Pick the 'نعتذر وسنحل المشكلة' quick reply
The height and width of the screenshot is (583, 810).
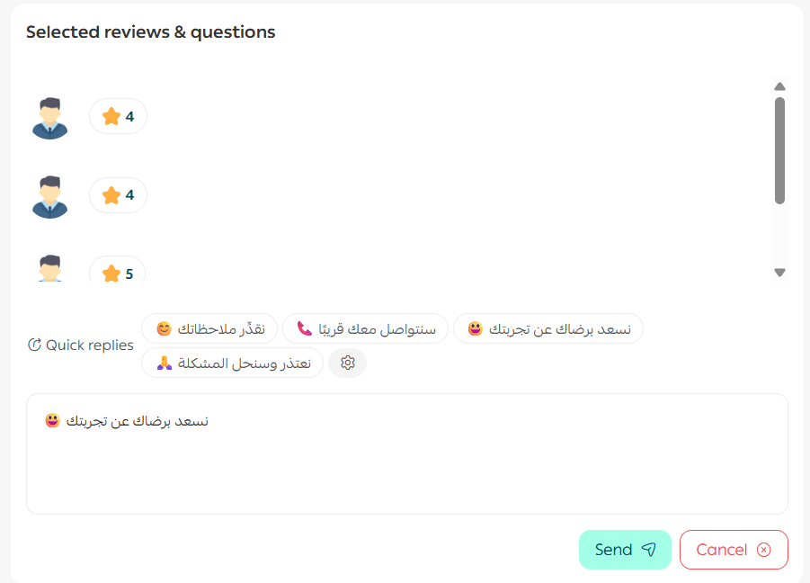232,363
